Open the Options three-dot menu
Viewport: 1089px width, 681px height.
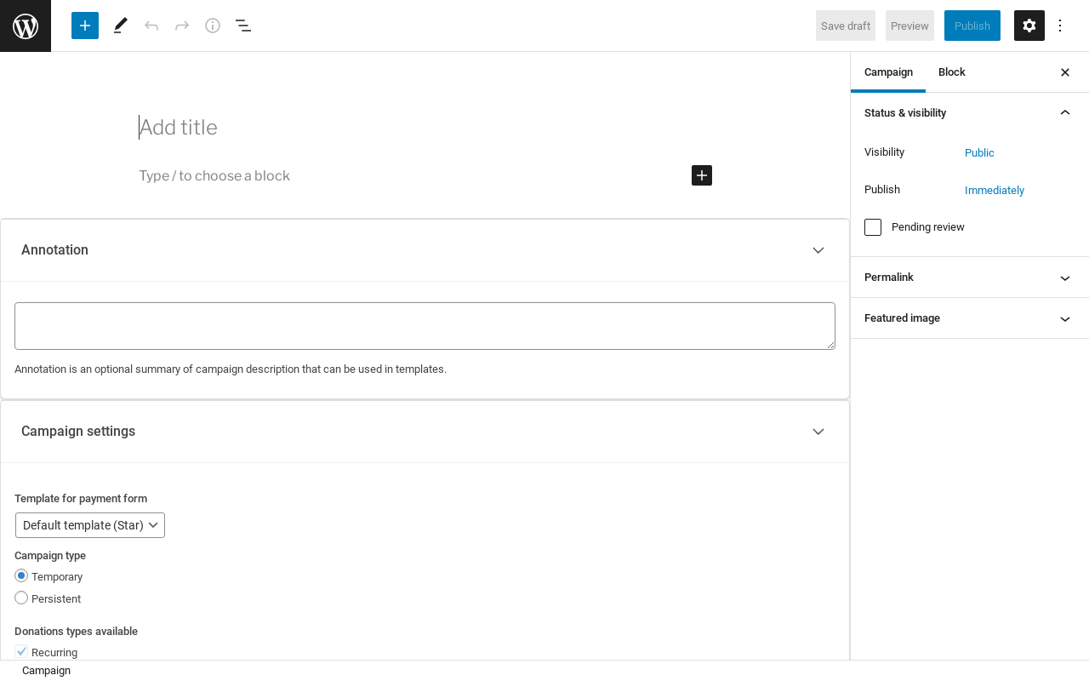(1060, 26)
